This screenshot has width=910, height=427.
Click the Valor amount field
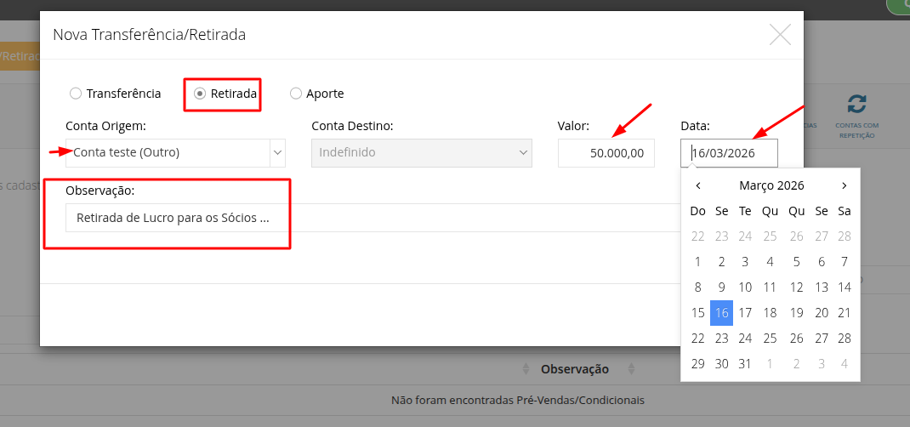(606, 153)
